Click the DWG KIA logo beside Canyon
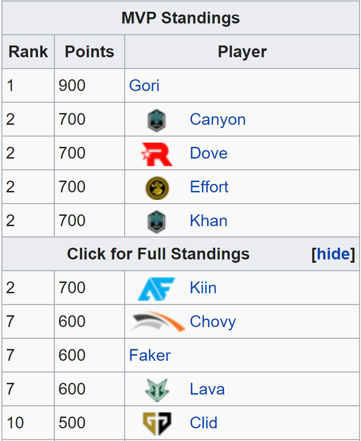 click(x=156, y=120)
